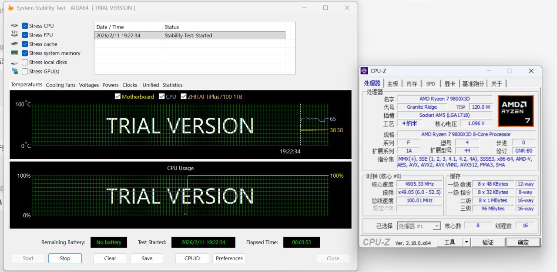
Task: Switch to the Clocks tab in AIDA64
Action: 130,85
